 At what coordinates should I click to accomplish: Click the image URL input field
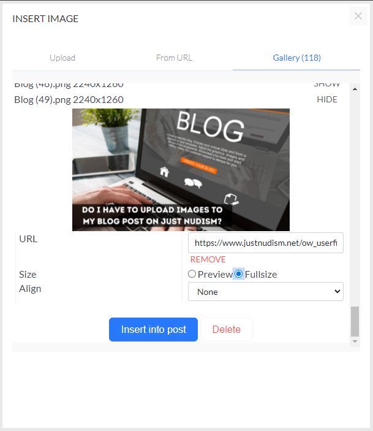(266, 243)
